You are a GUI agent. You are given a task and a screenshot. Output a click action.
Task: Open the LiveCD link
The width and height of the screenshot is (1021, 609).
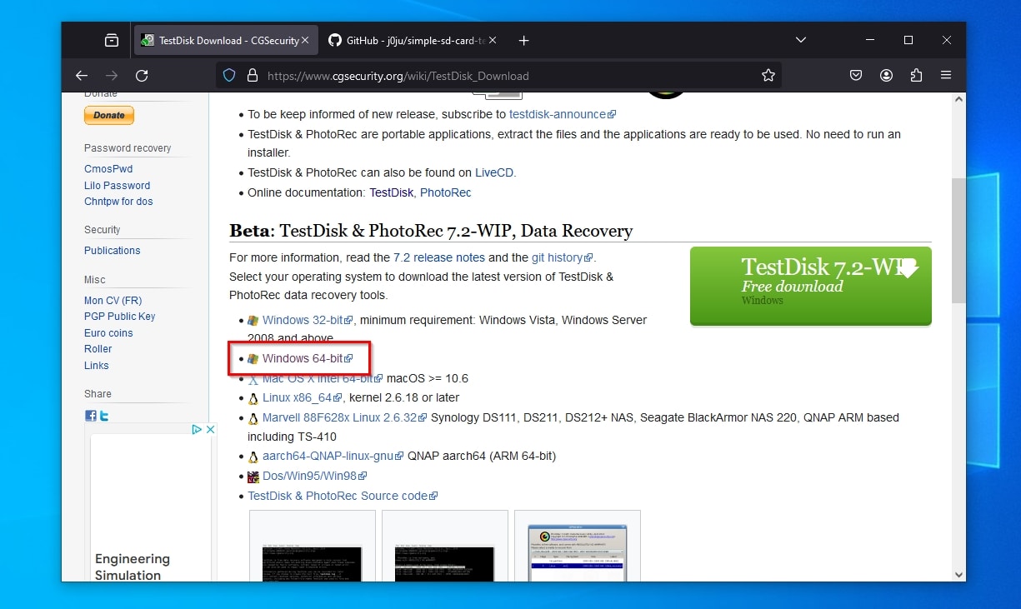click(x=494, y=172)
